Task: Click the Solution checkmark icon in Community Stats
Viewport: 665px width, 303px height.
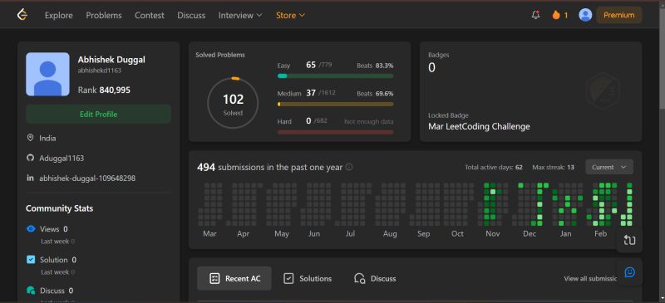Action: [x=31, y=260]
